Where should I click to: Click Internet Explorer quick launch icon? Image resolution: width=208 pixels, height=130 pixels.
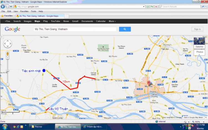coord(18,127)
